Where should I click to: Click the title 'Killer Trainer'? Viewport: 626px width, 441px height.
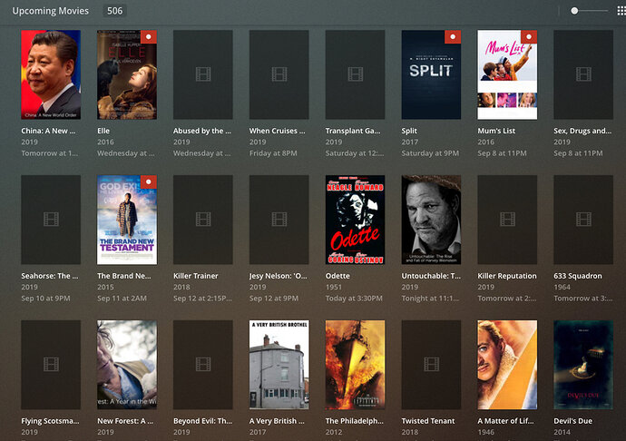click(x=196, y=276)
